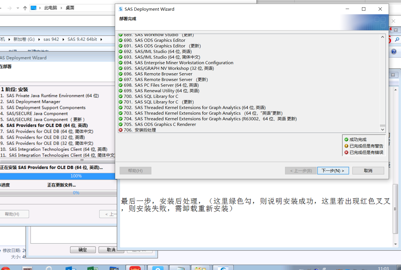Expand the arrow right of sas 942
Screen dimensions: 401x270
pos(63,39)
